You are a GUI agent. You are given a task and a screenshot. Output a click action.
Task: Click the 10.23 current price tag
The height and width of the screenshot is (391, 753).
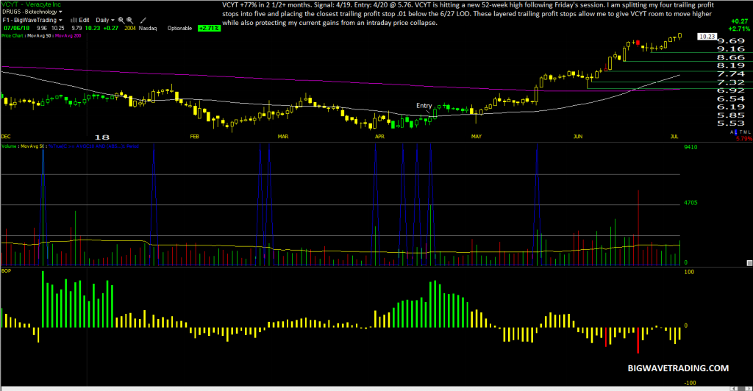[x=707, y=37]
